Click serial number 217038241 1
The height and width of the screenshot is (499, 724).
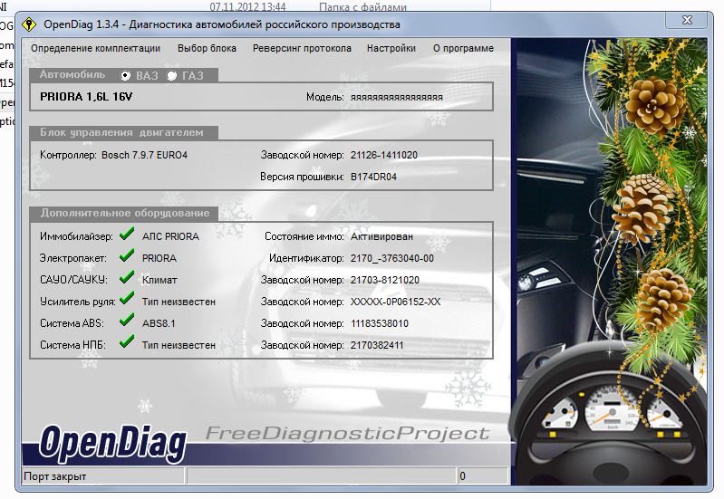point(377,345)
